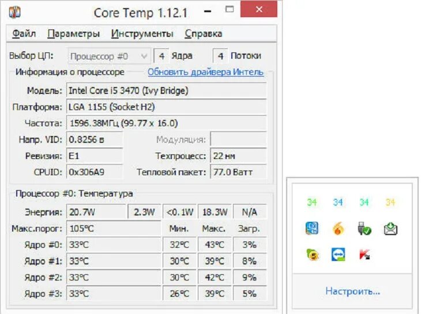The image size is (421, 314).
Task: Click Ядро #3 current temperature 33°C
Action: tap(114, 294)
